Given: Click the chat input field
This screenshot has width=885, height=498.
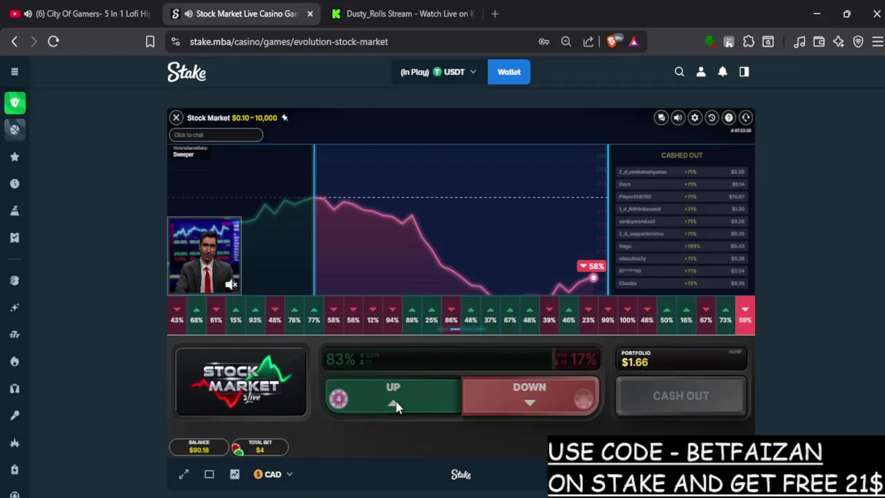Looking at the screenshot, I should pos(216,135).
